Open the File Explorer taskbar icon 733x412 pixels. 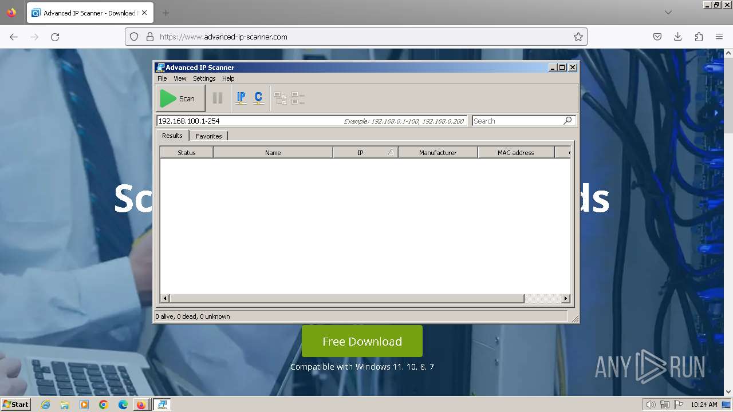(x=65, y=405)
